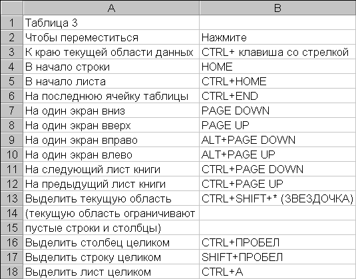
Task: Click cell 'ALT+PAGE UP'
Action: click(277, 154)
